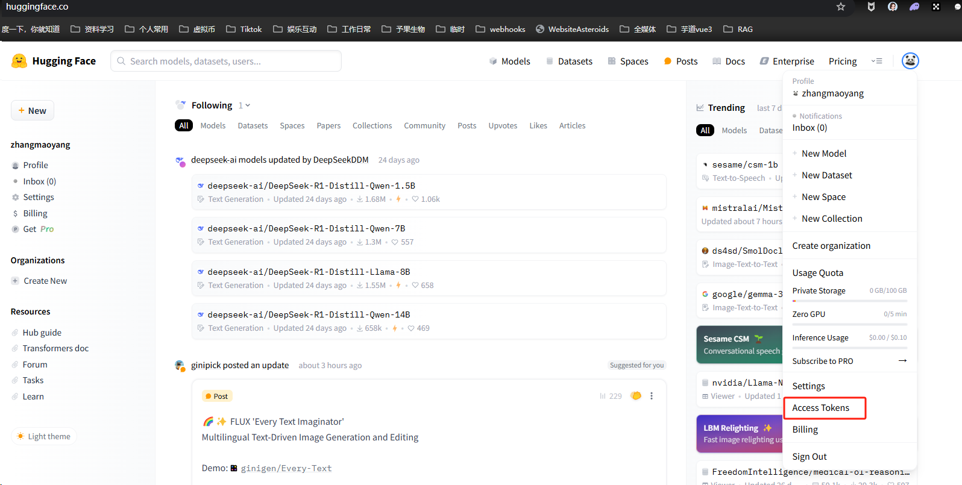
Task: Open the LBM Relighting banner card
Action: coord(740,434)
